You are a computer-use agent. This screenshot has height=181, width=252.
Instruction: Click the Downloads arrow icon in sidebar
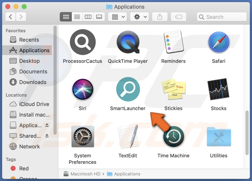pyautogui.click(x=13, y=82)
